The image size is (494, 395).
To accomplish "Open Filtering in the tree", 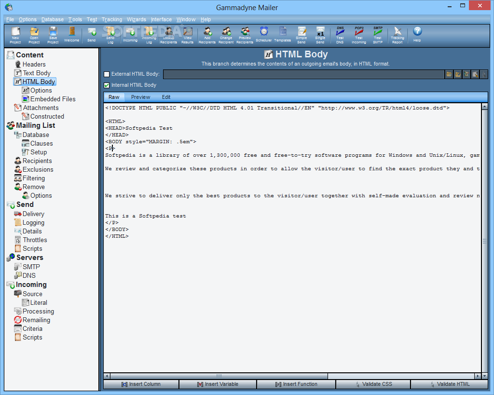I will [x=29, y=178].
